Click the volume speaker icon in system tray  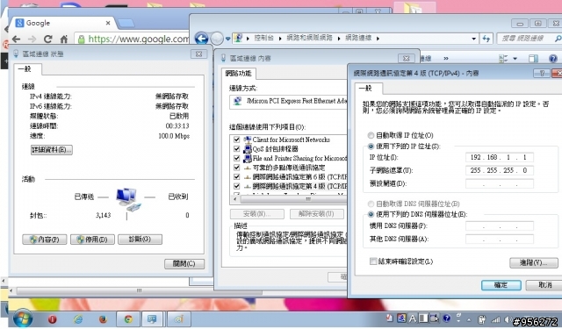click(508, 319)
